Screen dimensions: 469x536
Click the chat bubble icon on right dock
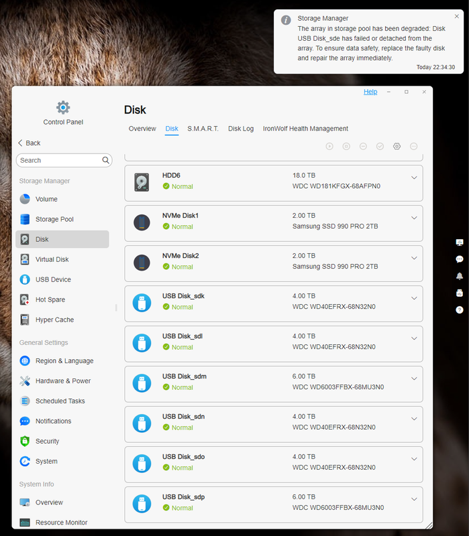(x=460, y=259)
